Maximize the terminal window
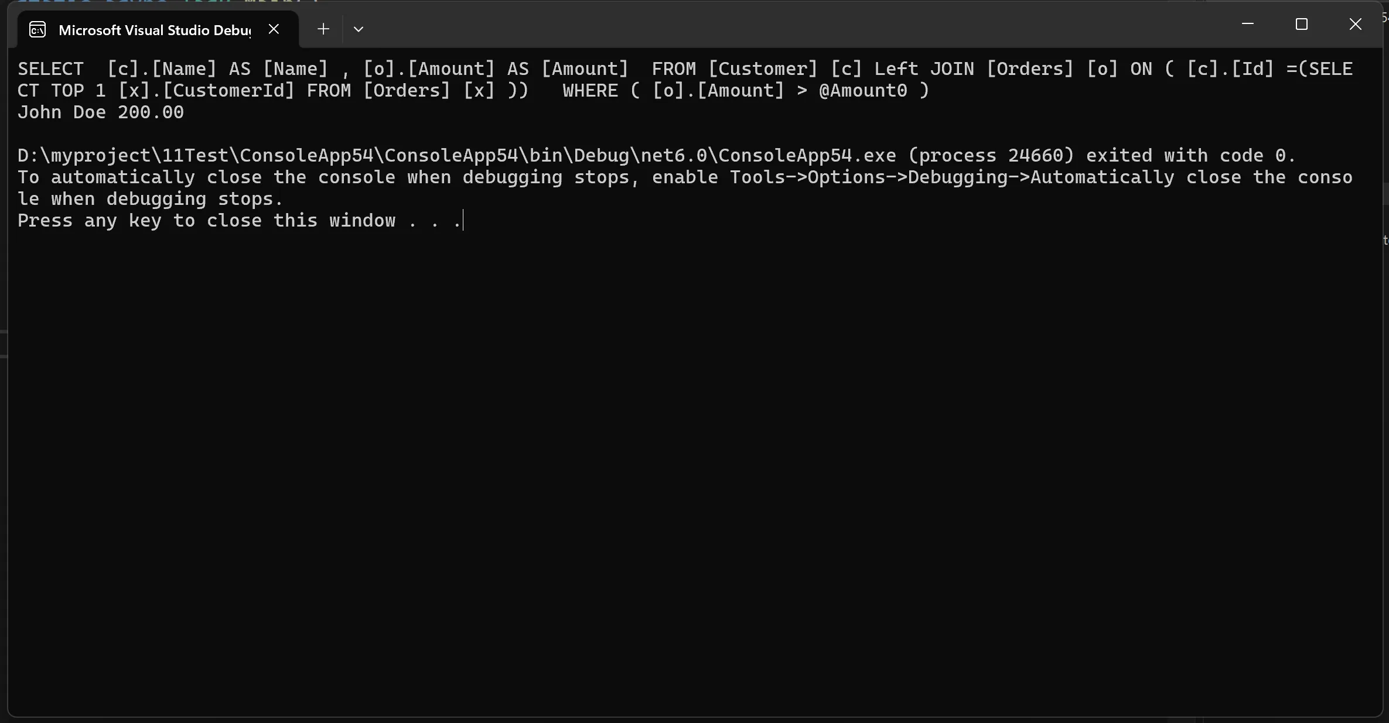Viewport: 1389px width, 723px height. [1302, 24]
